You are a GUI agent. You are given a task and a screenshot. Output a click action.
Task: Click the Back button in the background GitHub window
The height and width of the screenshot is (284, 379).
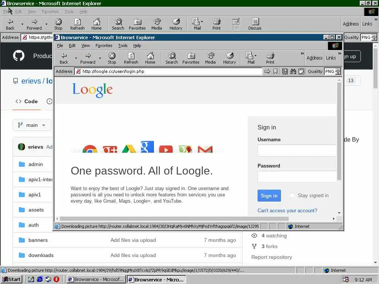click(x=10, y=24)
